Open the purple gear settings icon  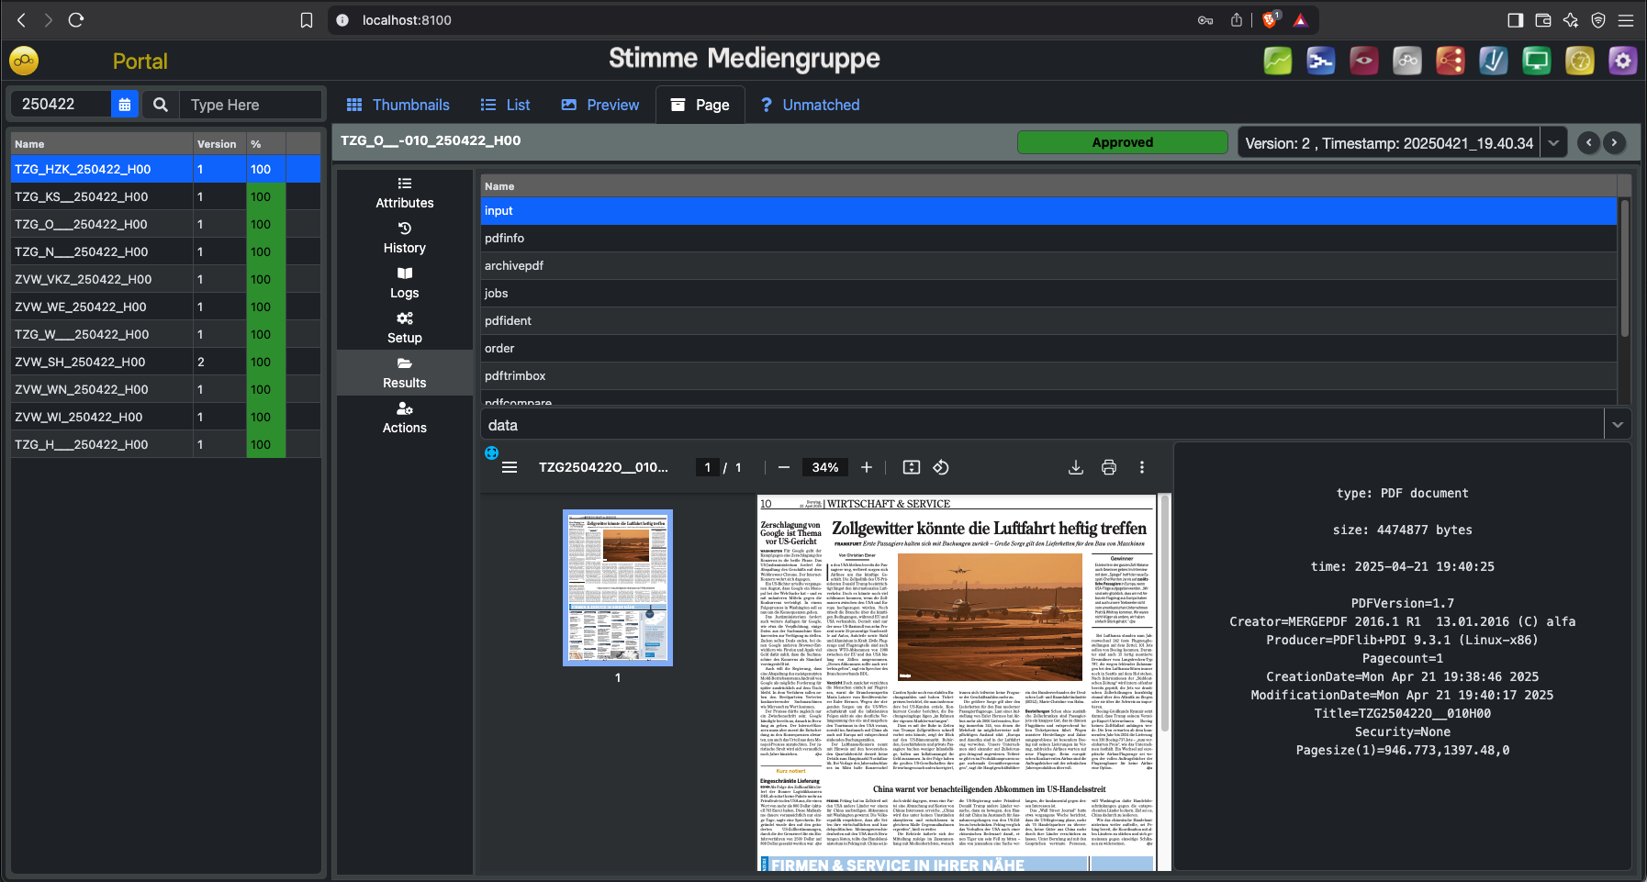tap(1622, 61)
